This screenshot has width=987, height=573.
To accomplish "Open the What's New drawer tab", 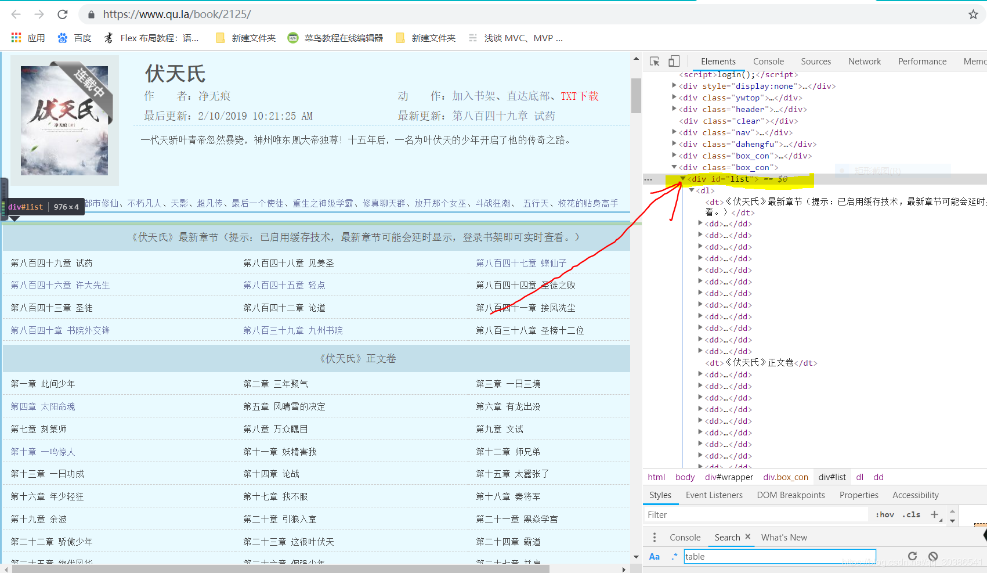I will pos(784,538).
